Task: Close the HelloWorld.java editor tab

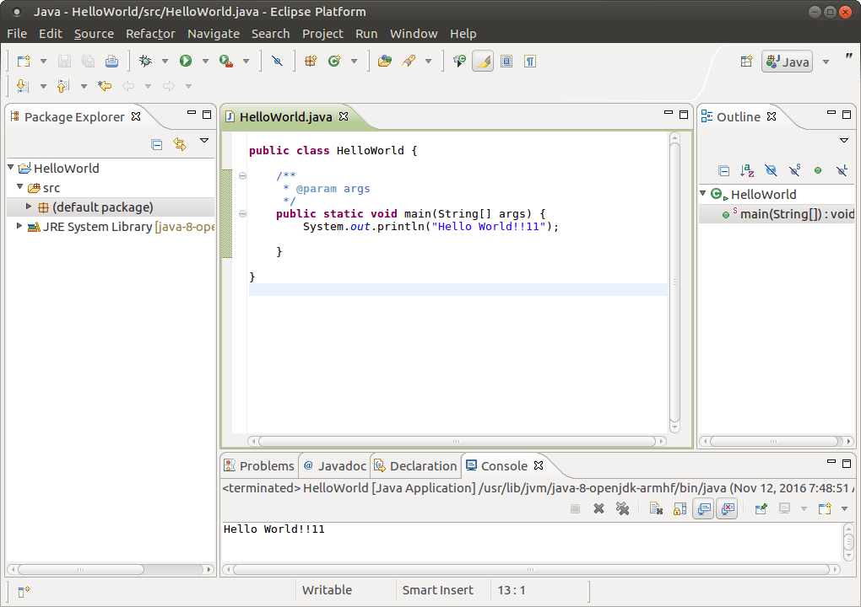Action: (x=344, y=116)
